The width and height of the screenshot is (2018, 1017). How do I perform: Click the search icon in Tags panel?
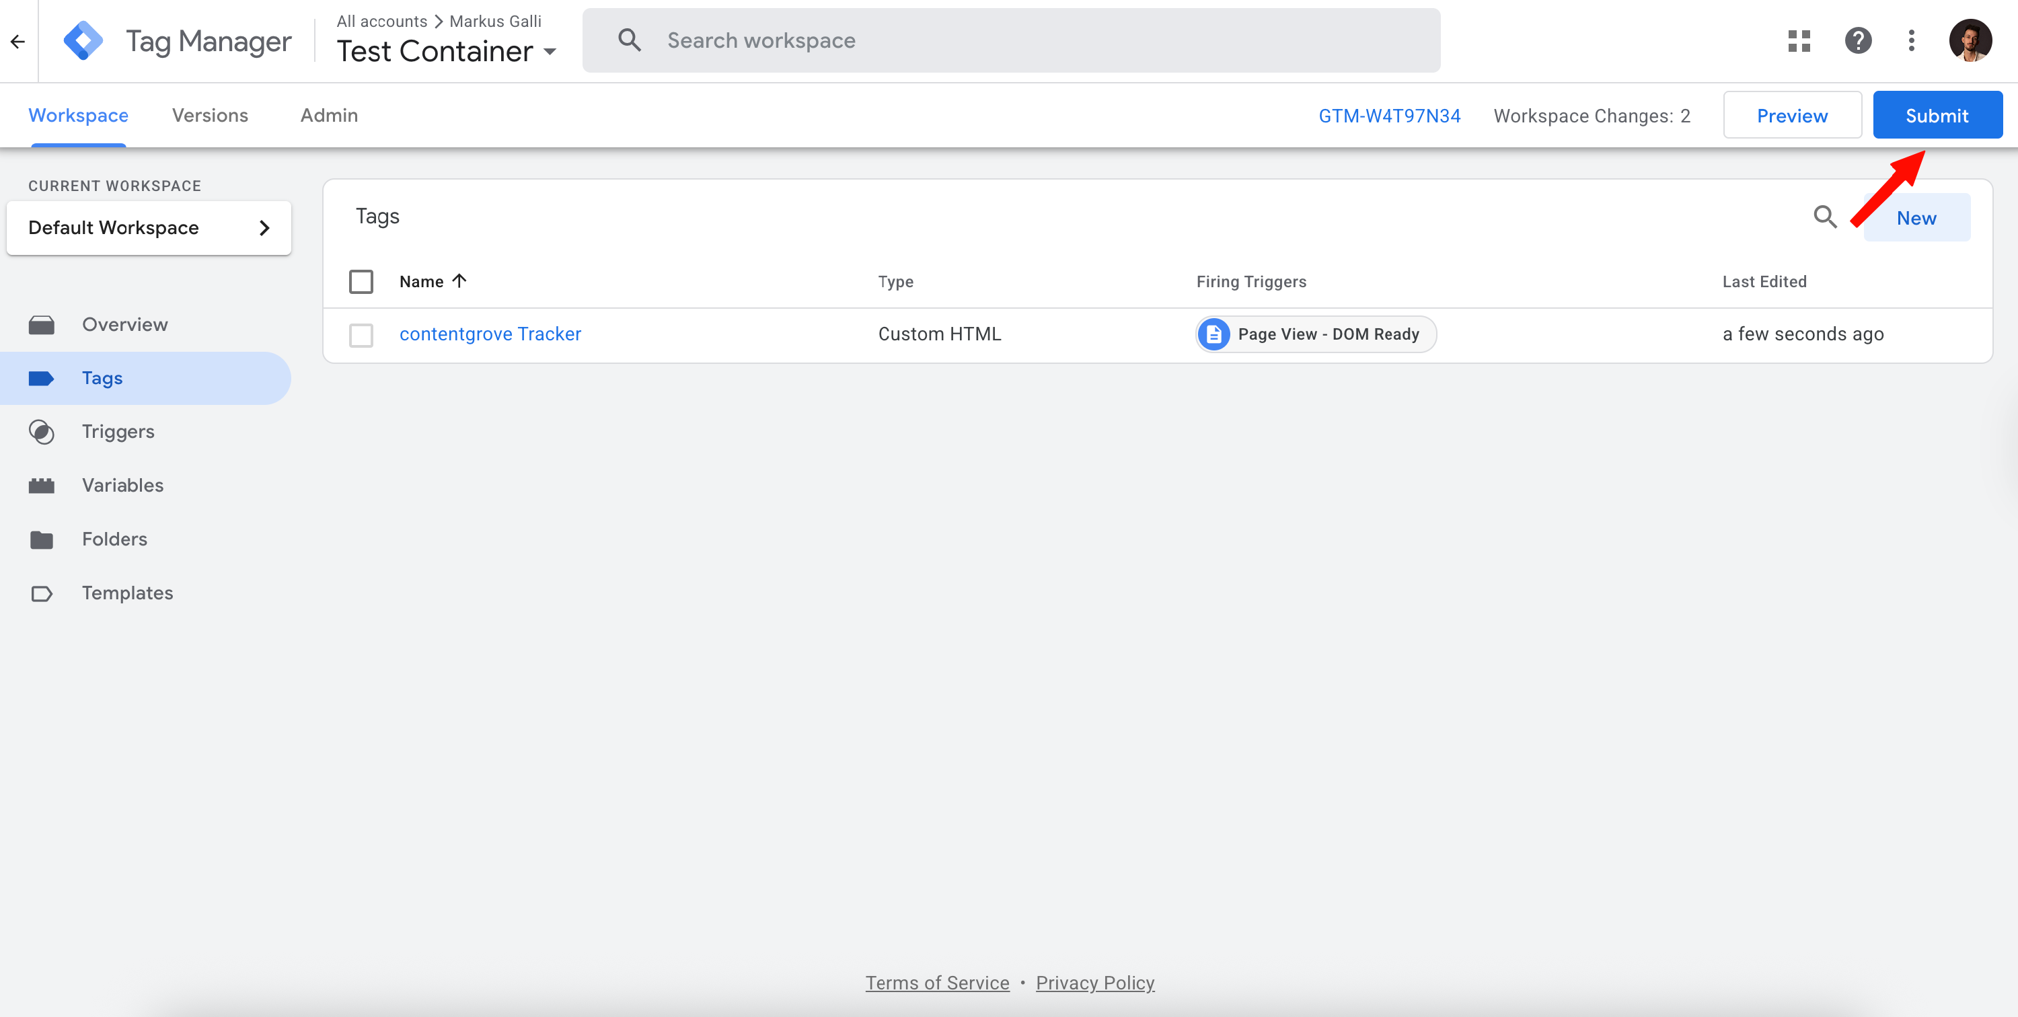[1824, 217]
